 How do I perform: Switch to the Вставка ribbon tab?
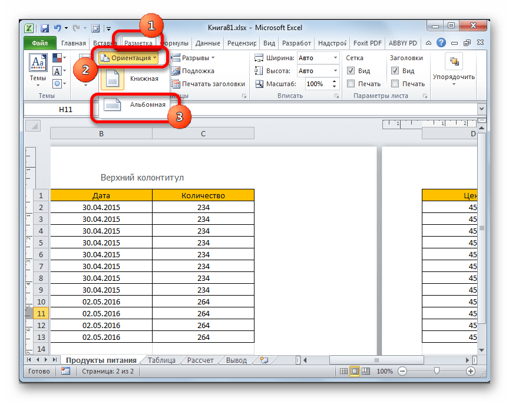coord(104,42)
